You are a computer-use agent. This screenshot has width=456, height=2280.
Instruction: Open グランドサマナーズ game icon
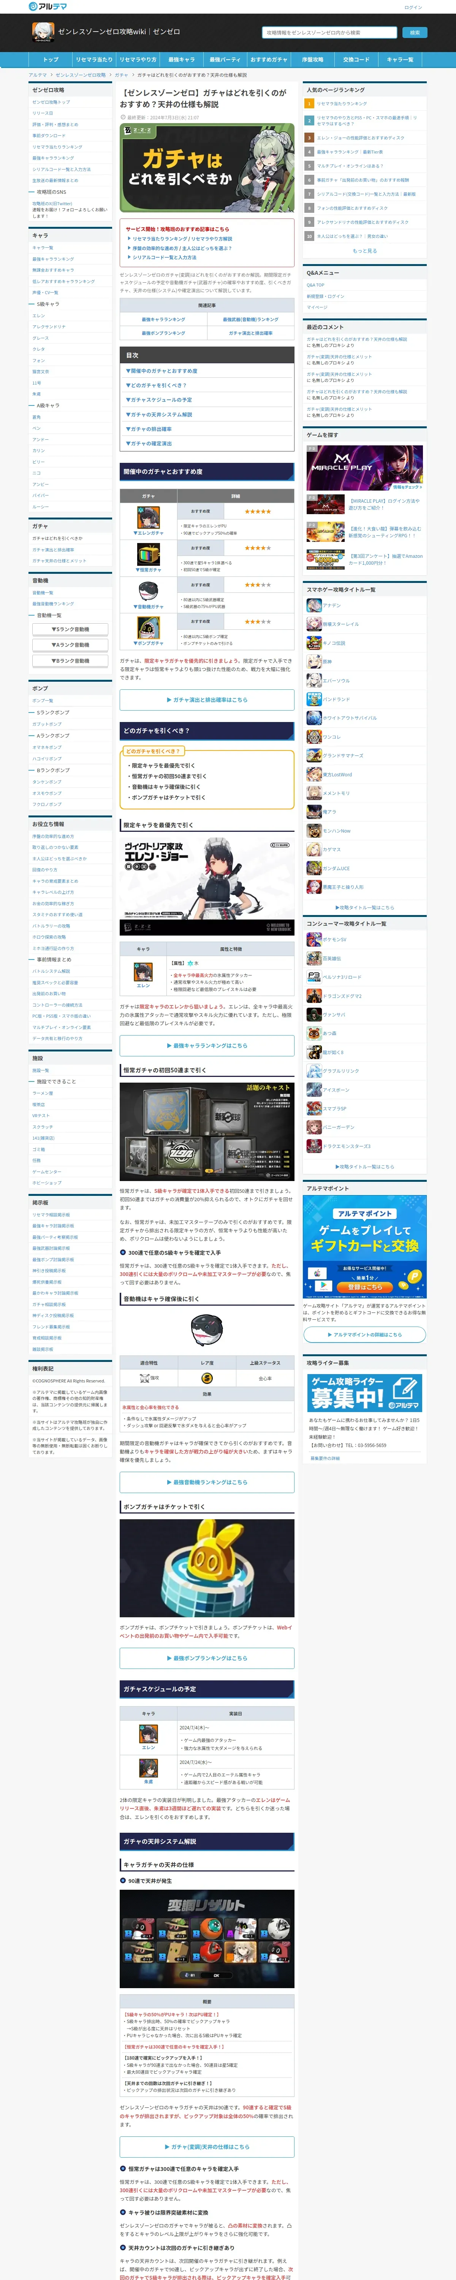pyautogui.click(x=313, y=755)
